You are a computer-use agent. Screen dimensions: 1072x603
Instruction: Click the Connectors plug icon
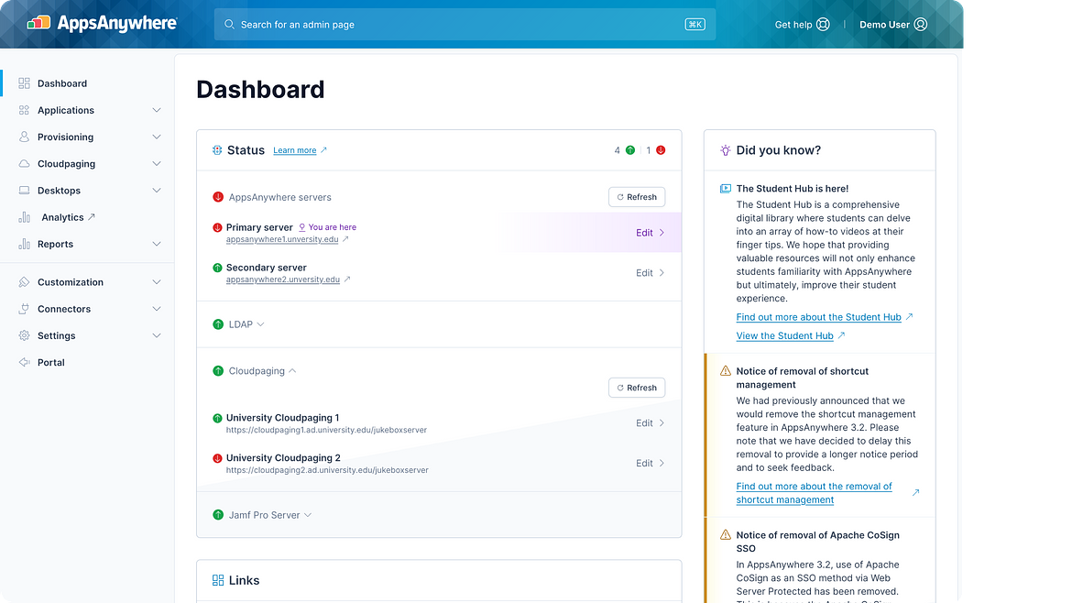[24, 308]
